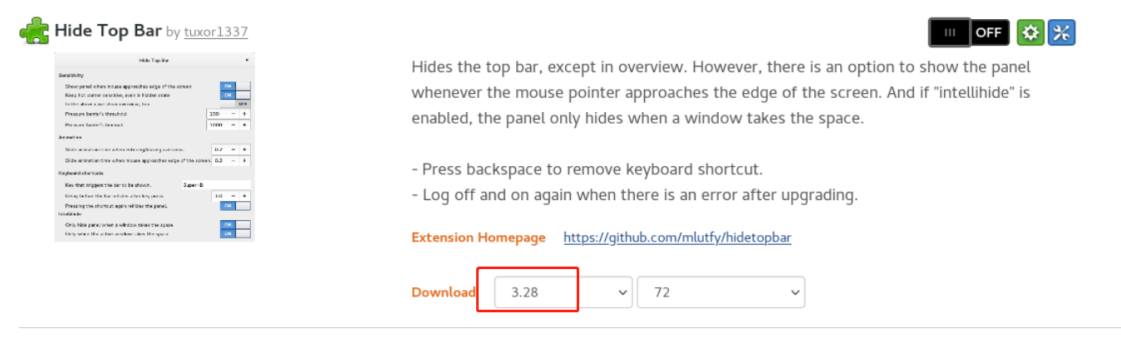Open the shell version 3.28 dropdown
This screenshot has width=1121, height=338.
[564, 292]
